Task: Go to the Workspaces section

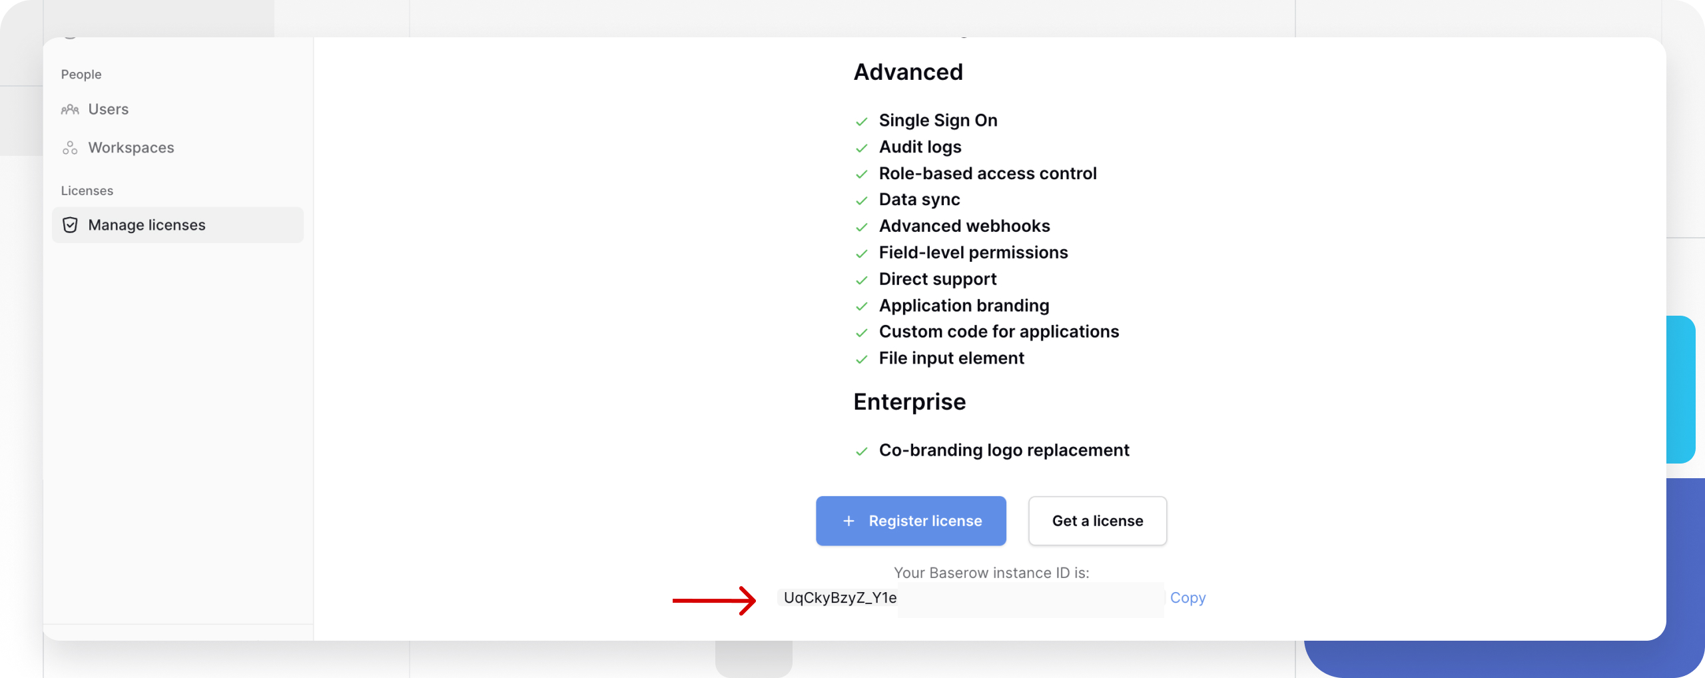Action: click(131, 148)
